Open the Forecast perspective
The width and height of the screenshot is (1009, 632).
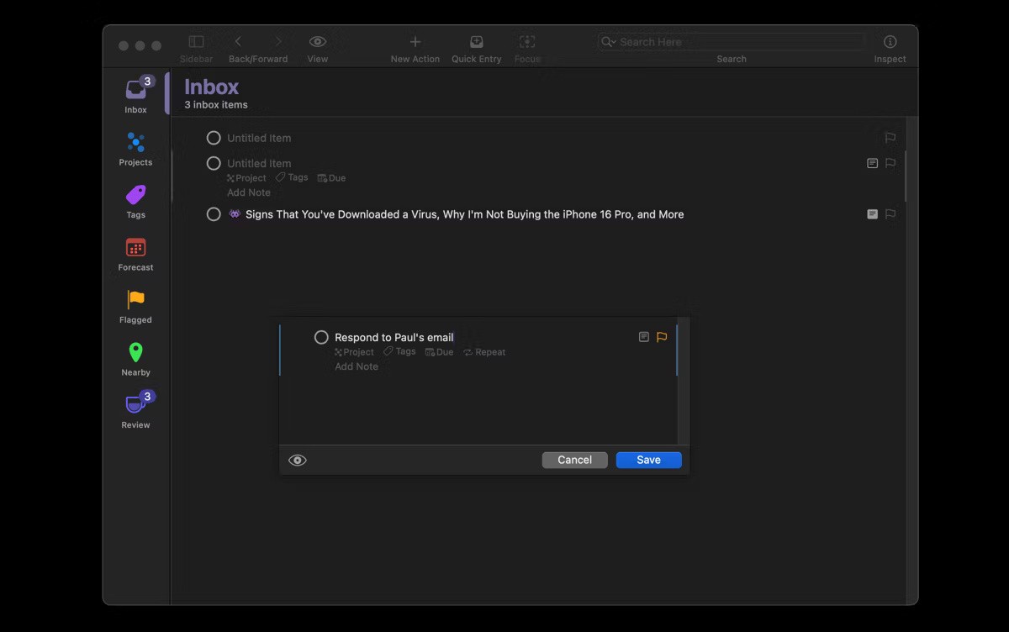[135, 255]
